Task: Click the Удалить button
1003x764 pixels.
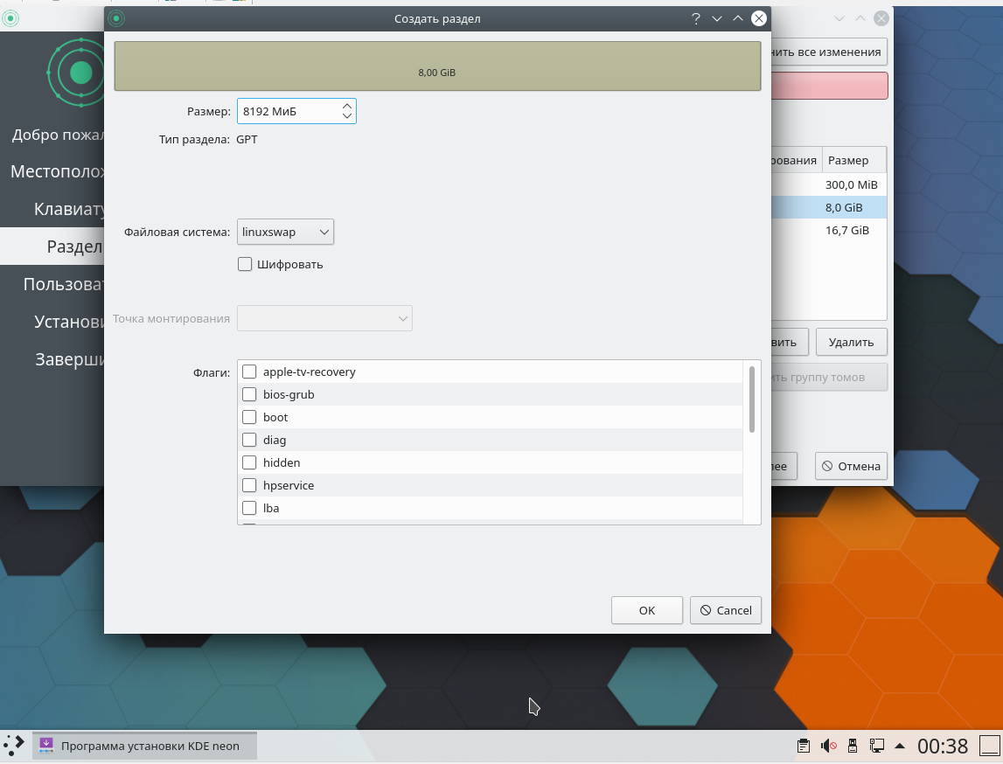Action: [851, 342]
